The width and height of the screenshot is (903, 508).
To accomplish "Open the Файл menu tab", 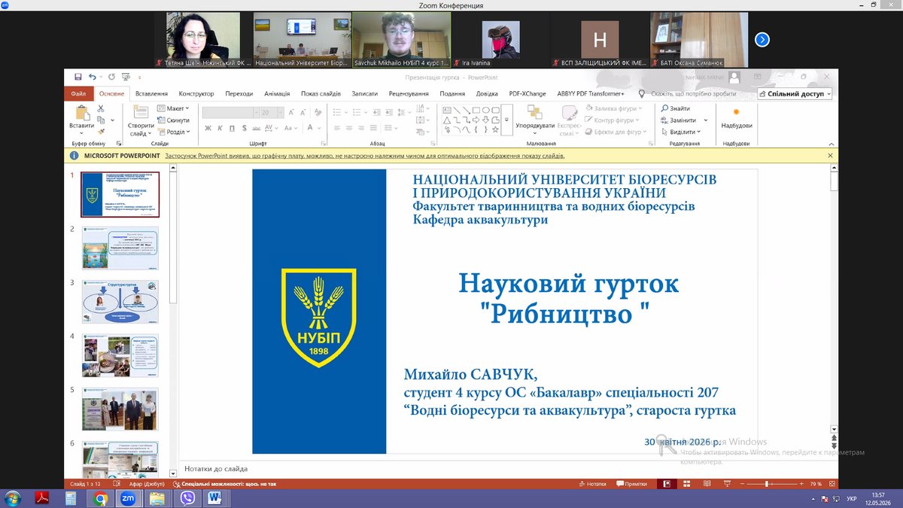I will click(x=78, y=94).
